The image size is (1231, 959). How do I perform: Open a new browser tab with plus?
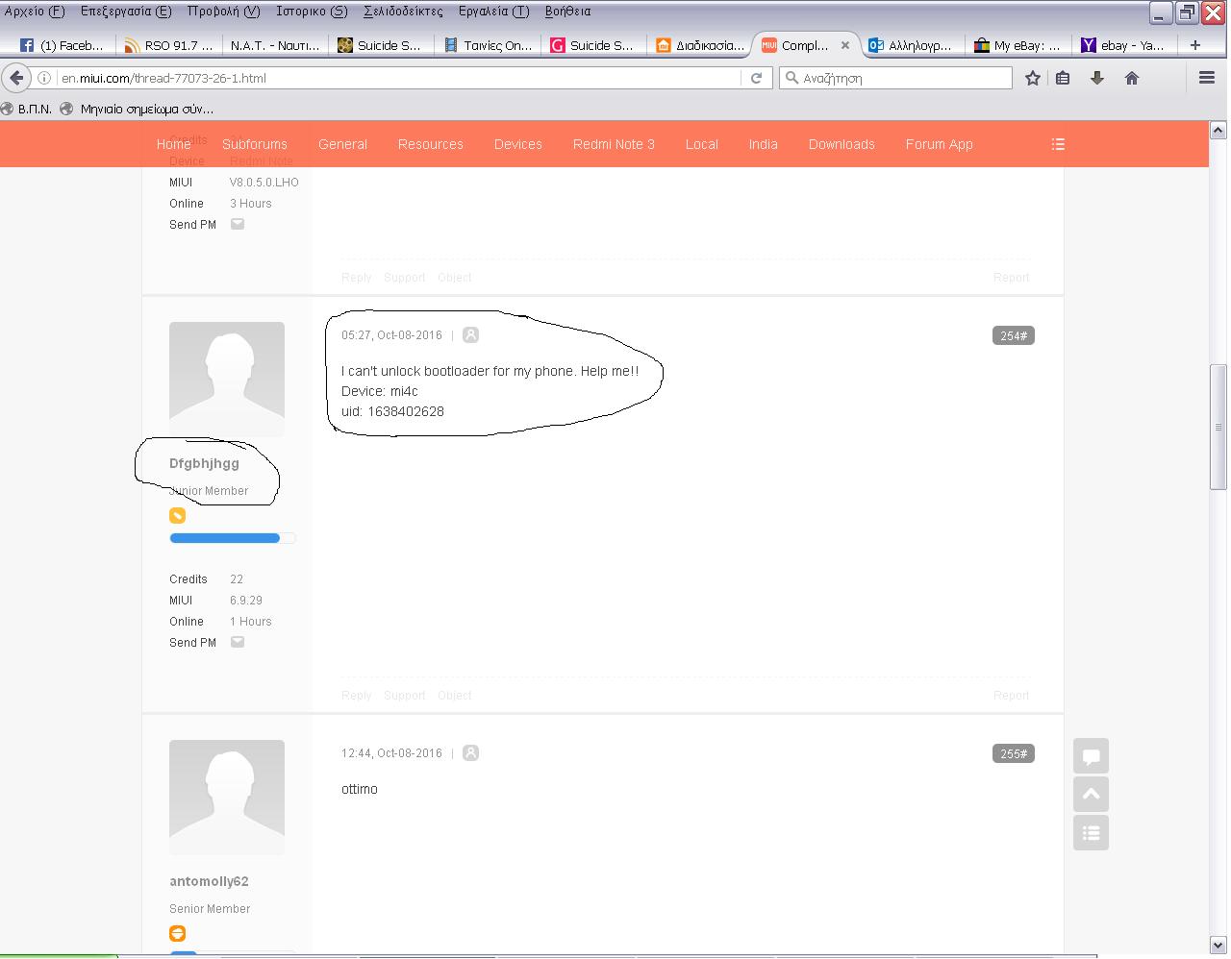click(x=1194, y=45)
